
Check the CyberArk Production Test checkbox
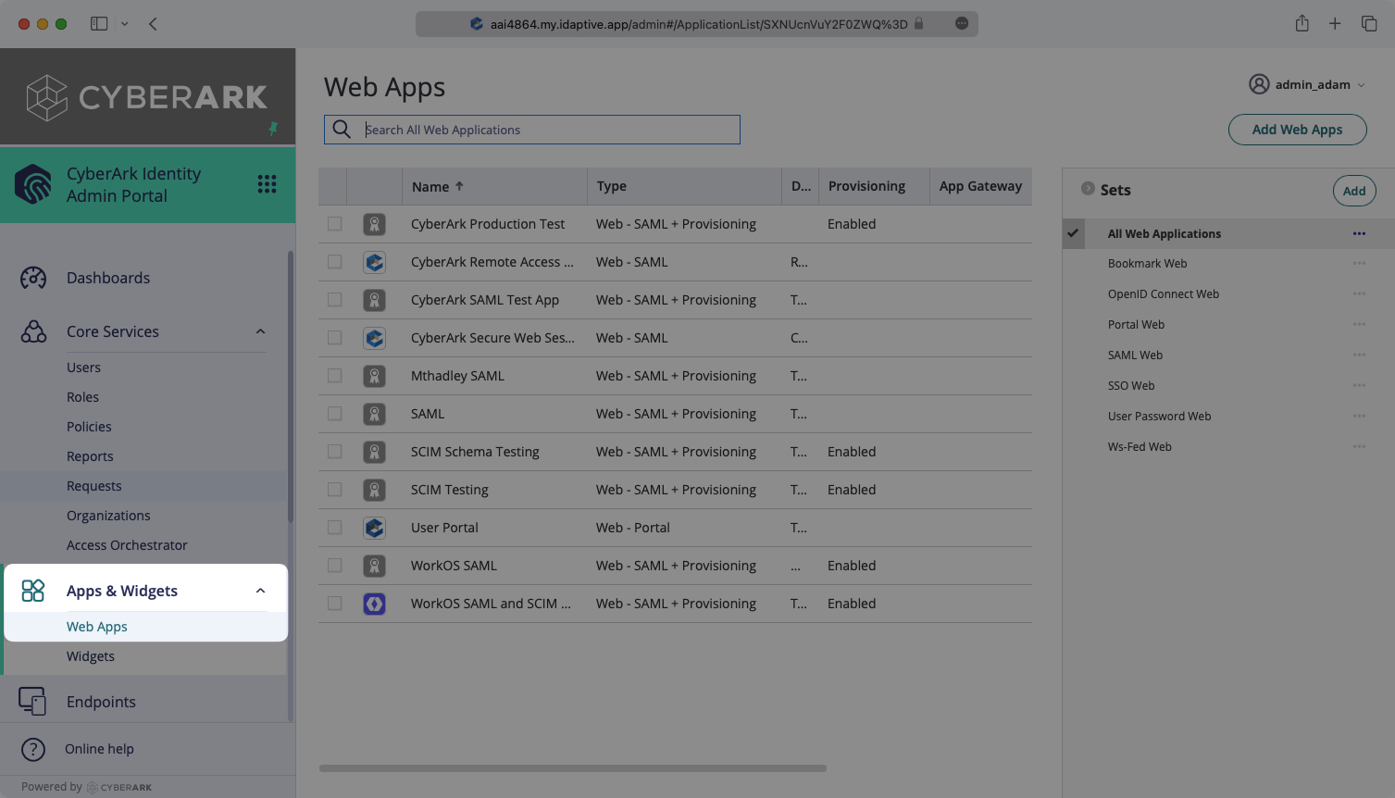click(x=335, y=224)
